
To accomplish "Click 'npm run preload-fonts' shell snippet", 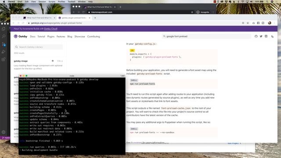I will pyautogui.click(x=142, y=84).
